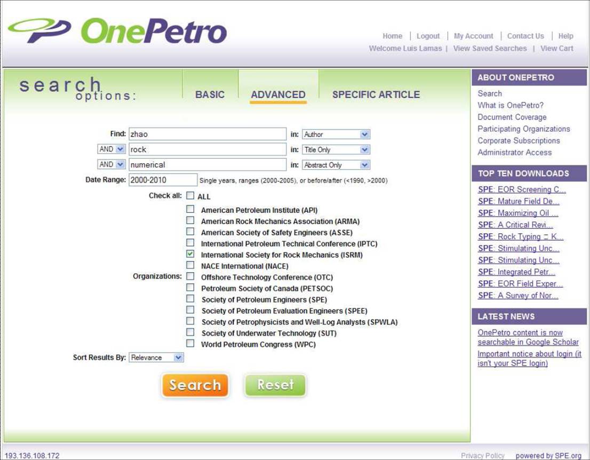590x460 pixels.
Task: Open SPE: Mature Field De... download
Action: tap(519, 201)
